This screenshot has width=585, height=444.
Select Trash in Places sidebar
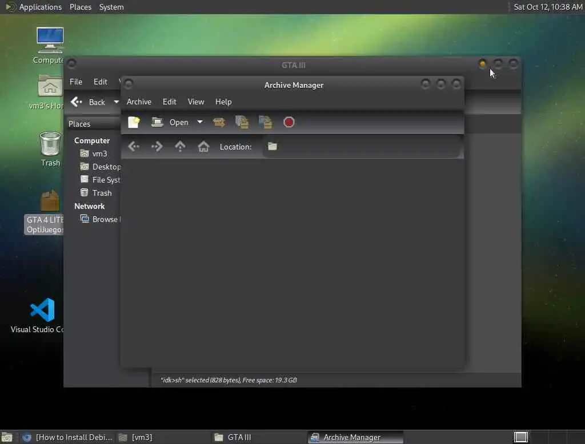click(96, 193)
